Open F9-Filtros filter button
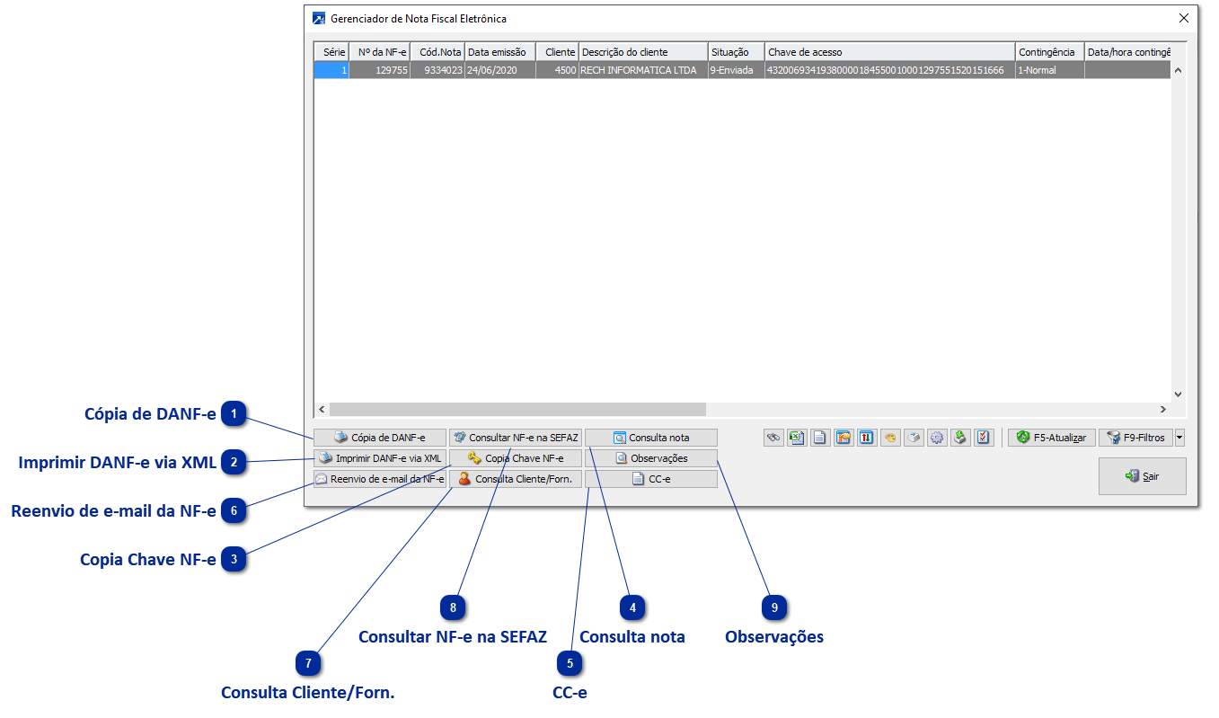This screenshot has height=718, width=1219. [1135, 438]
